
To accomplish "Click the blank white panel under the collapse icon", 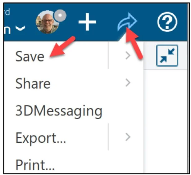I will 166,121.
